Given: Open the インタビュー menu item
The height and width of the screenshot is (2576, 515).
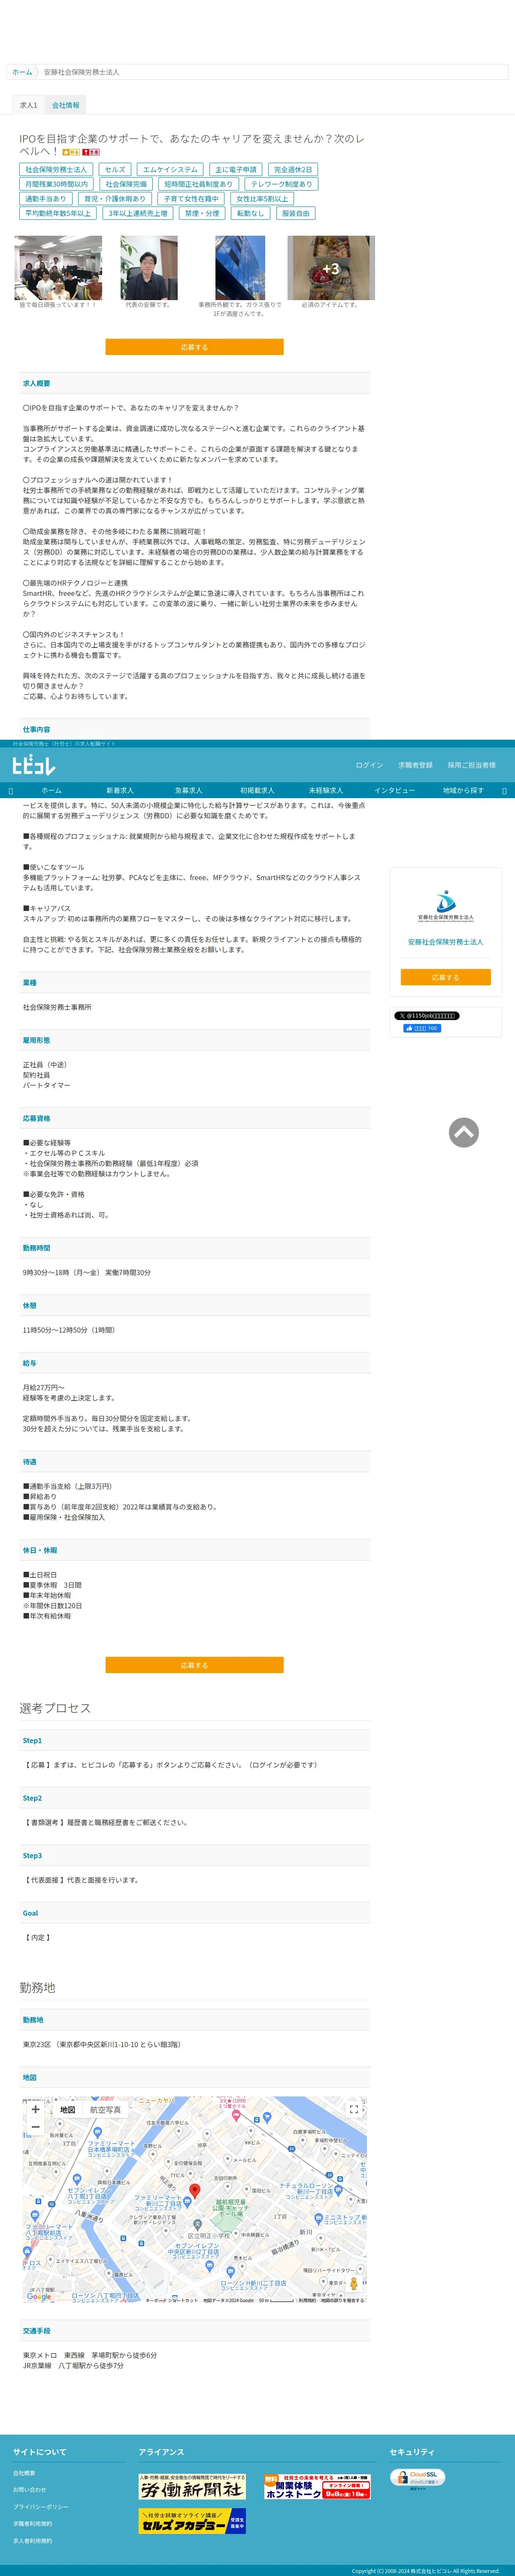Looking at the screenshot, I should 395,790.
